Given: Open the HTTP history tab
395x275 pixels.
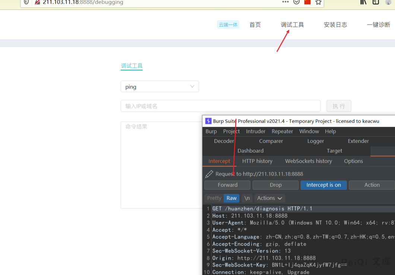Looking at the screenshot, I should 257,161.
